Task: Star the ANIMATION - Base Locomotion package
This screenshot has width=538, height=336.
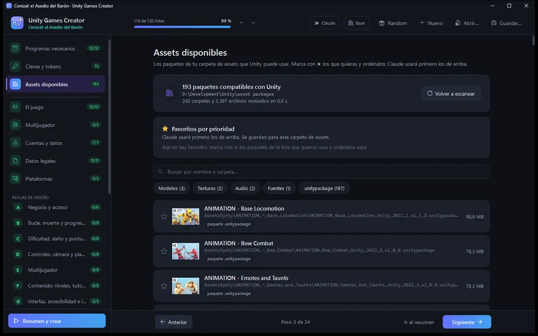Action: click(164, 216)
